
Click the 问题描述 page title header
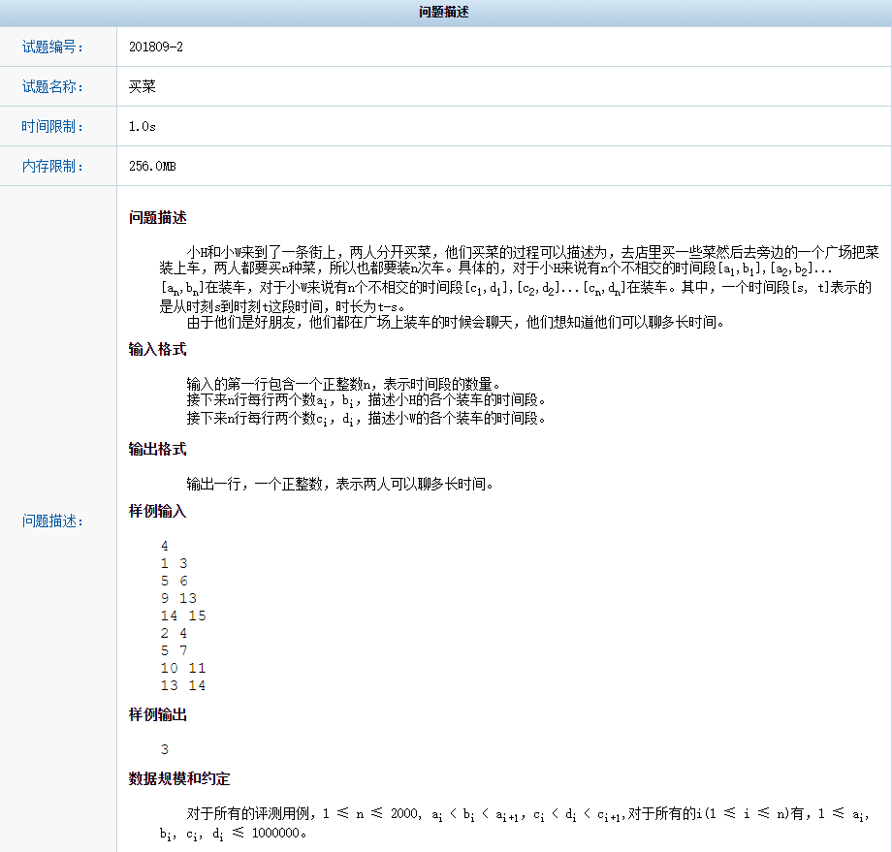(x=445, y=13)
